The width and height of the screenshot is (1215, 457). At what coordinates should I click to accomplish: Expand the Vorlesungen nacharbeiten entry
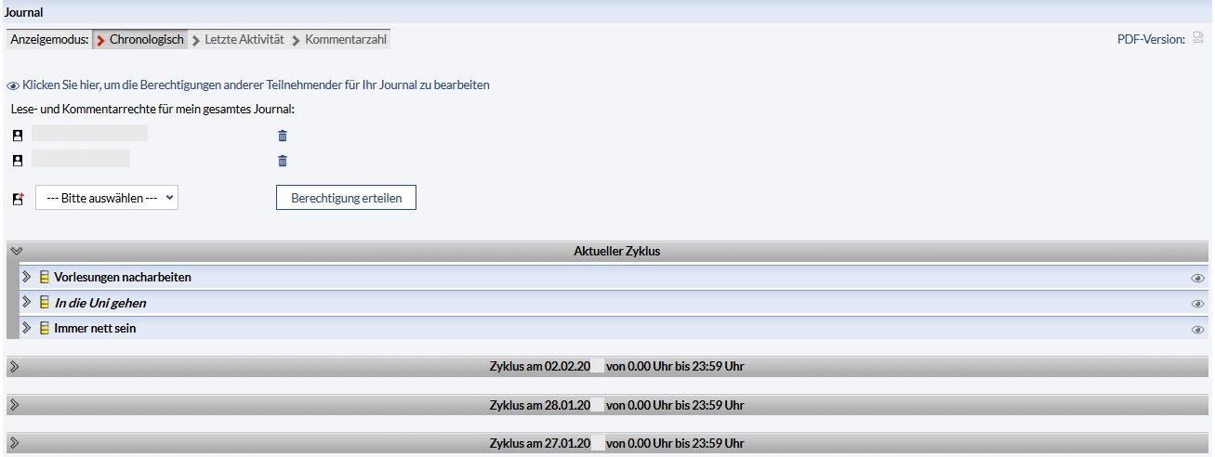tap(27, 278)
